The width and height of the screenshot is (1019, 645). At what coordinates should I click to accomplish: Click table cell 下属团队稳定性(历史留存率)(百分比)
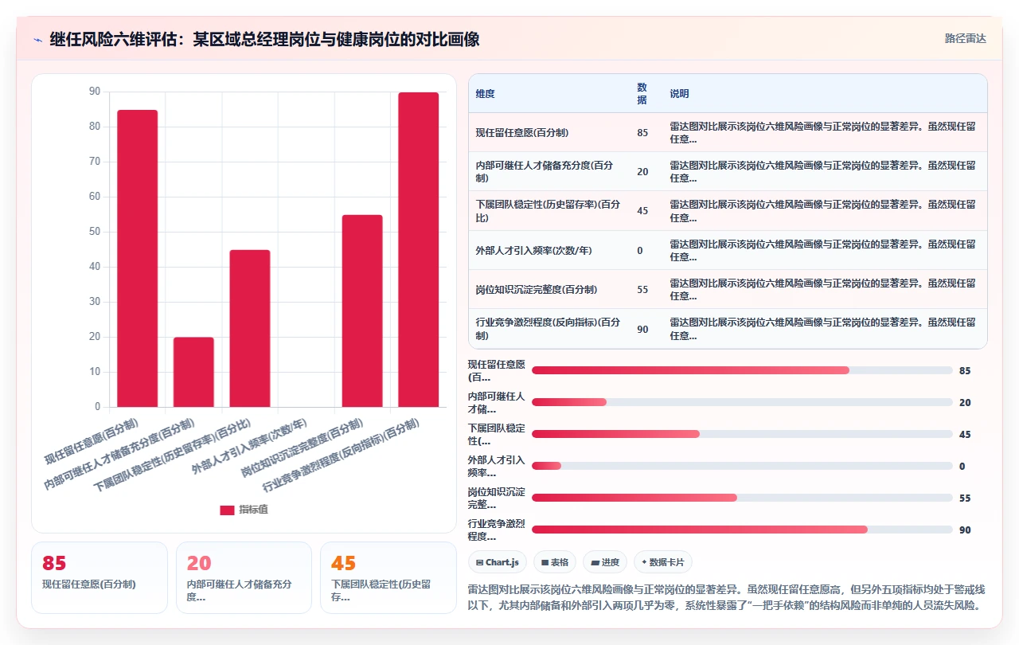pyautogui.click(x=549, y=211)
